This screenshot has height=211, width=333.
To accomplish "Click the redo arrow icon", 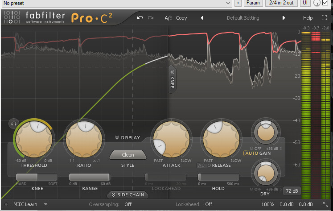I will pyautogui.click(x=151, y=18).
